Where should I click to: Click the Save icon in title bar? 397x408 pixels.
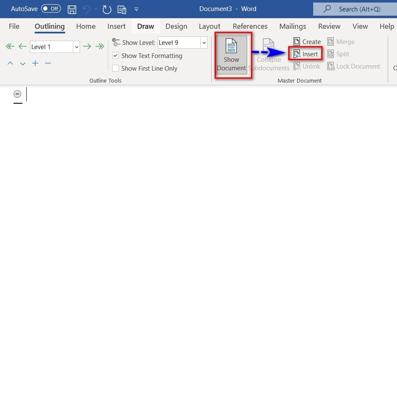pos(72,10)
